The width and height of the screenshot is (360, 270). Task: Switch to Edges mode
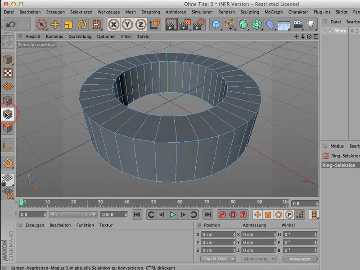(8, 114)
